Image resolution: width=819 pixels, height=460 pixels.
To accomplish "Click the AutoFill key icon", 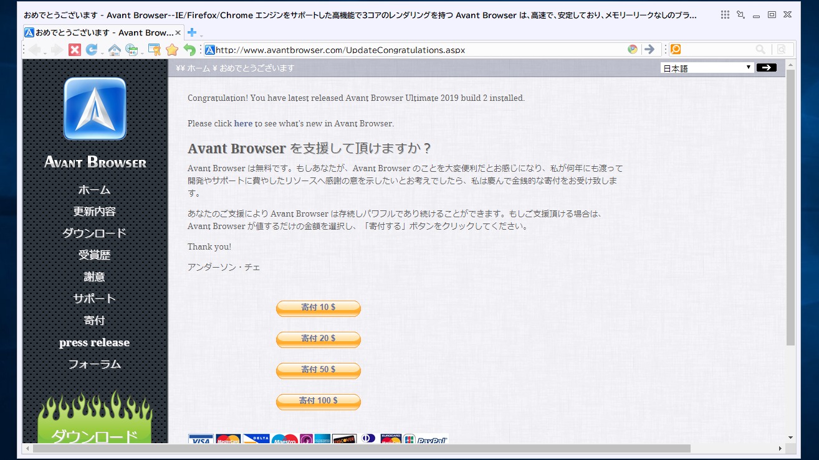I will click(x=154, y=50).
